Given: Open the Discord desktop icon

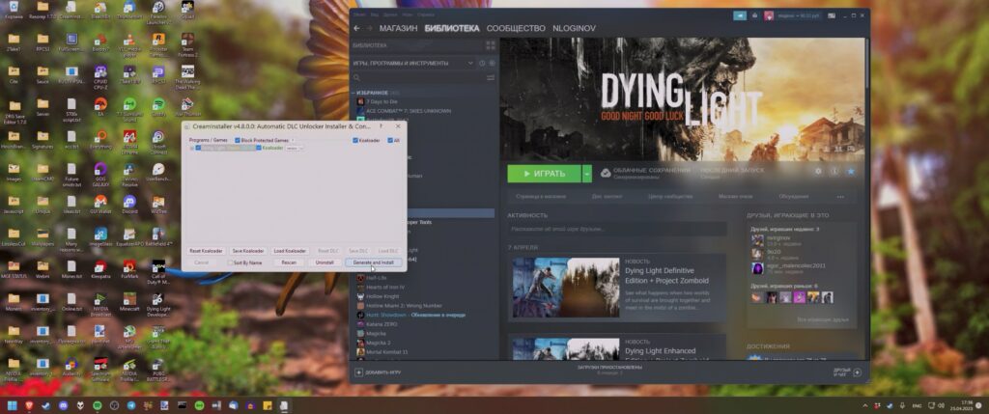Looking at the screenshot, I should click(x=130, y=205).
